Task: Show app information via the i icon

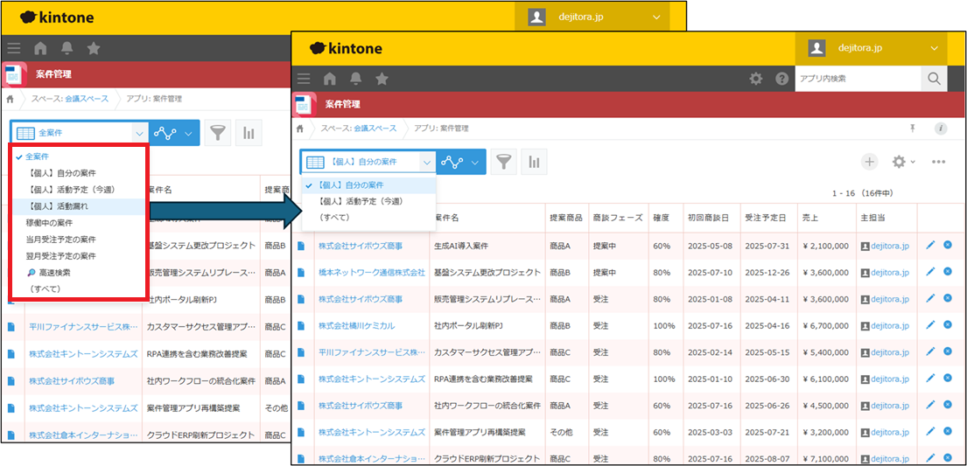Action: pos(941,129)
